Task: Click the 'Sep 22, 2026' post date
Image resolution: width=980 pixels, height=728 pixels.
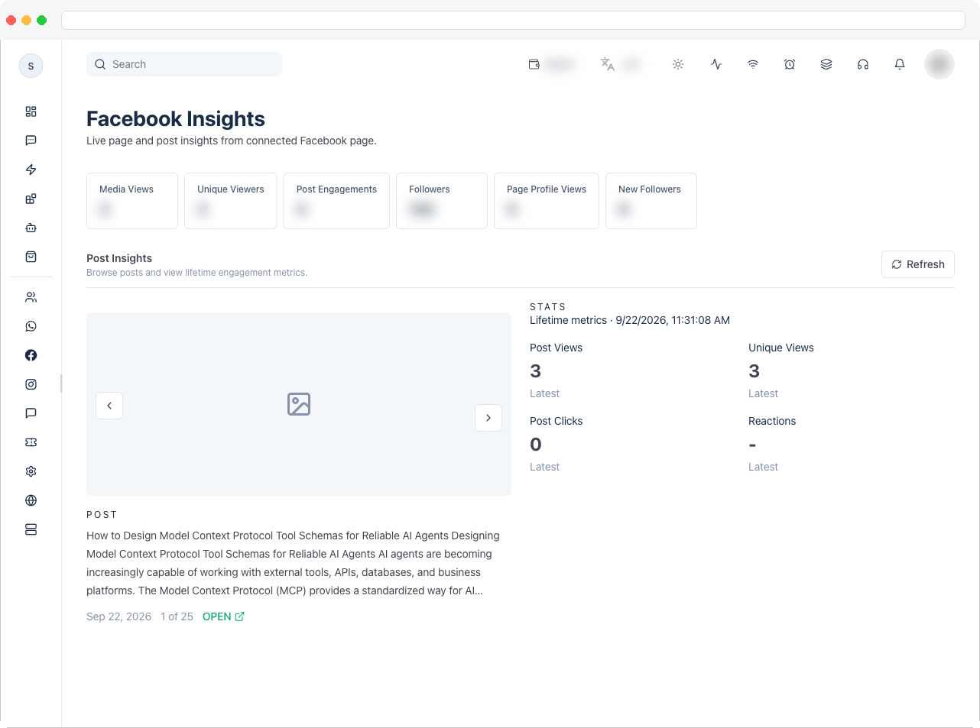Action: (118, 616)
